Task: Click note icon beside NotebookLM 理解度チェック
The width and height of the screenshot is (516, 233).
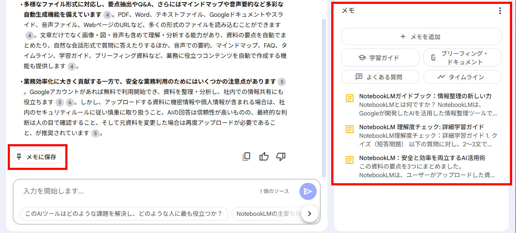Action: click(x=350, y=129)
